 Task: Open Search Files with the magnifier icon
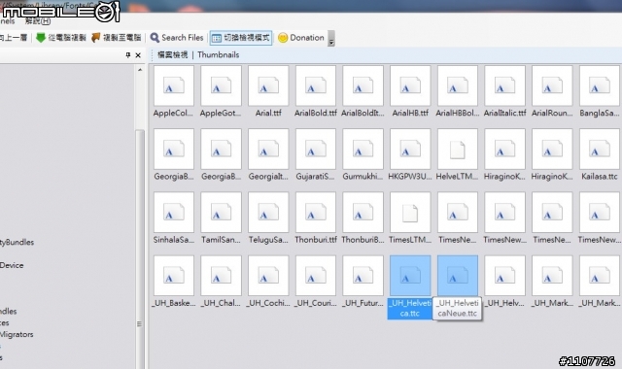coord(177,38)
